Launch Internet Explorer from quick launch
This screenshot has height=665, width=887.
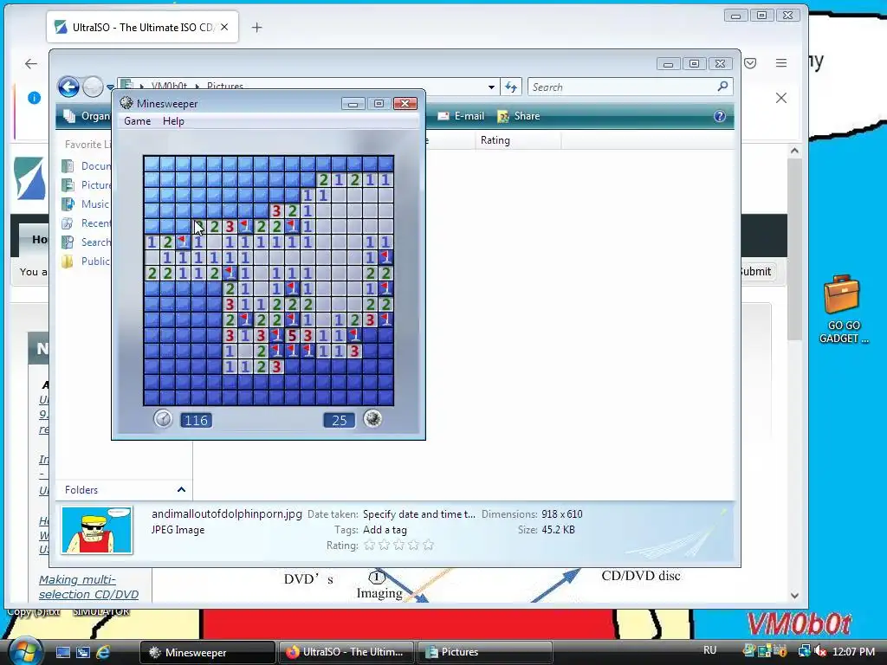click(x=104, y=652)
